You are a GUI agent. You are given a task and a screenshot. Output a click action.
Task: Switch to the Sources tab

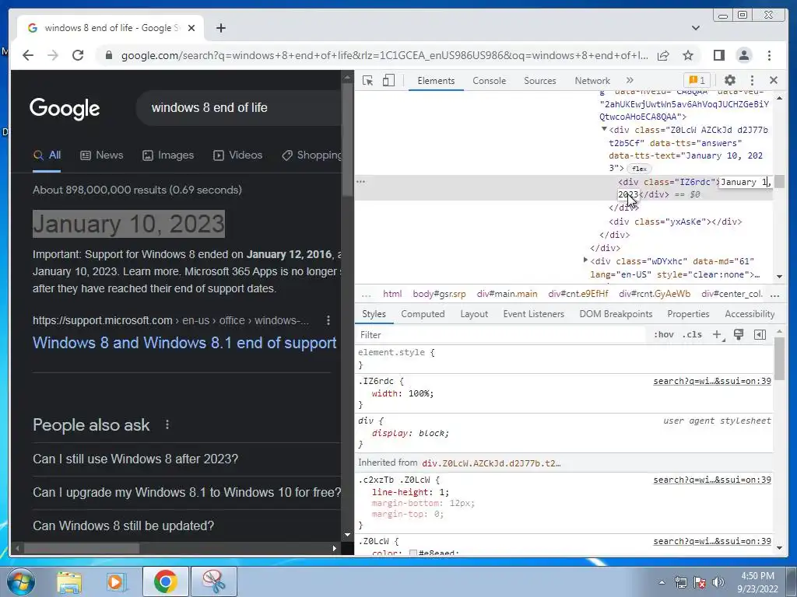(x=540, y=81)
